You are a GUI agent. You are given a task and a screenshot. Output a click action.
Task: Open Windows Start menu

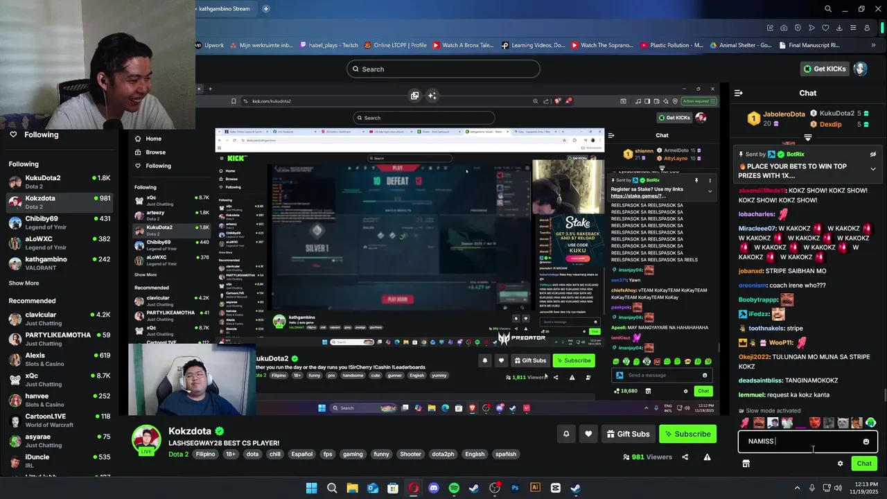(x=312, y=488)
